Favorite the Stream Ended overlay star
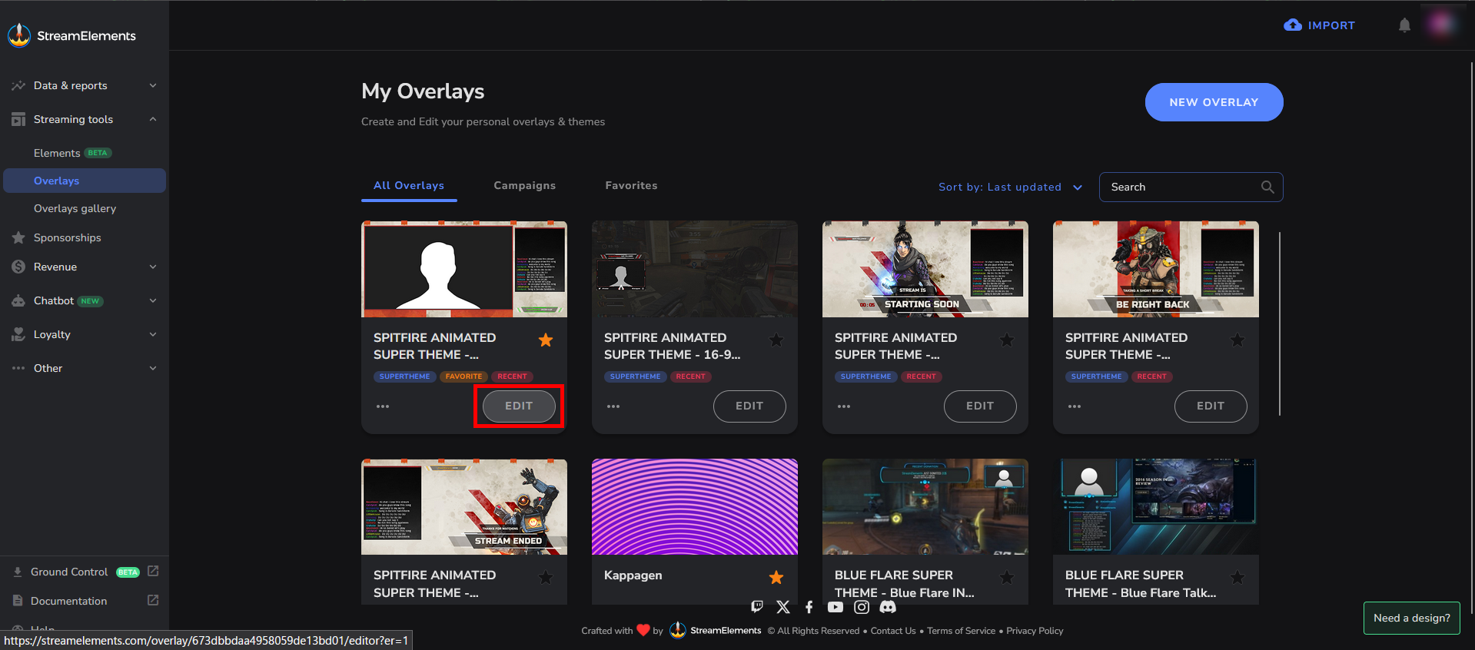This screenshot has width=1475, height=650. [x=546, y=577]
